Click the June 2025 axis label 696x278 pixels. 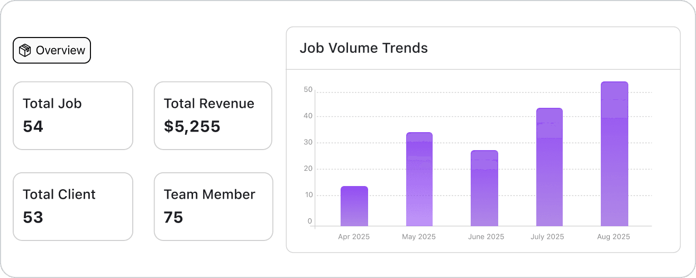[486, 237]
